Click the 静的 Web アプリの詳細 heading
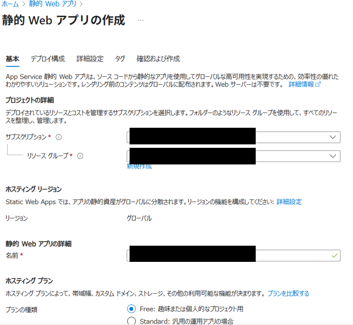This screenshot has width=353, height=325. point(39,244)
